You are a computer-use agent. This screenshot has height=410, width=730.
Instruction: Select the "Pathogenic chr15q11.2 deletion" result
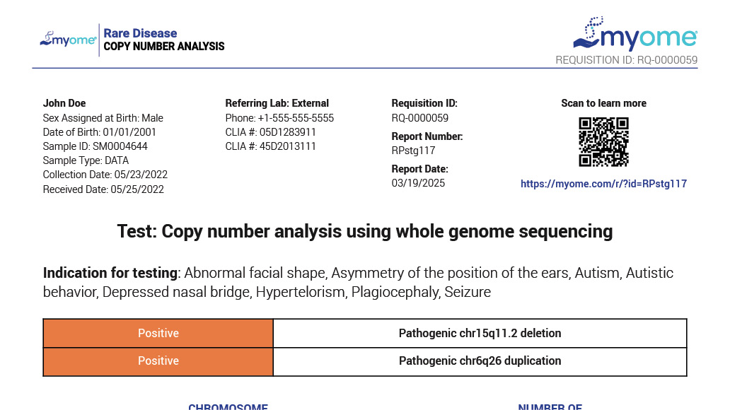[480, 333]
